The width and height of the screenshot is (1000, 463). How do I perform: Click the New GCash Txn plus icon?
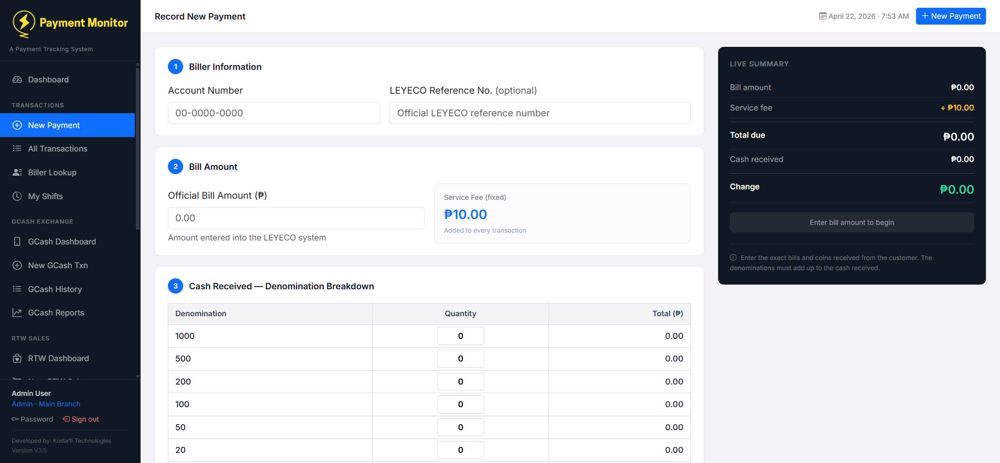point(17,265)
